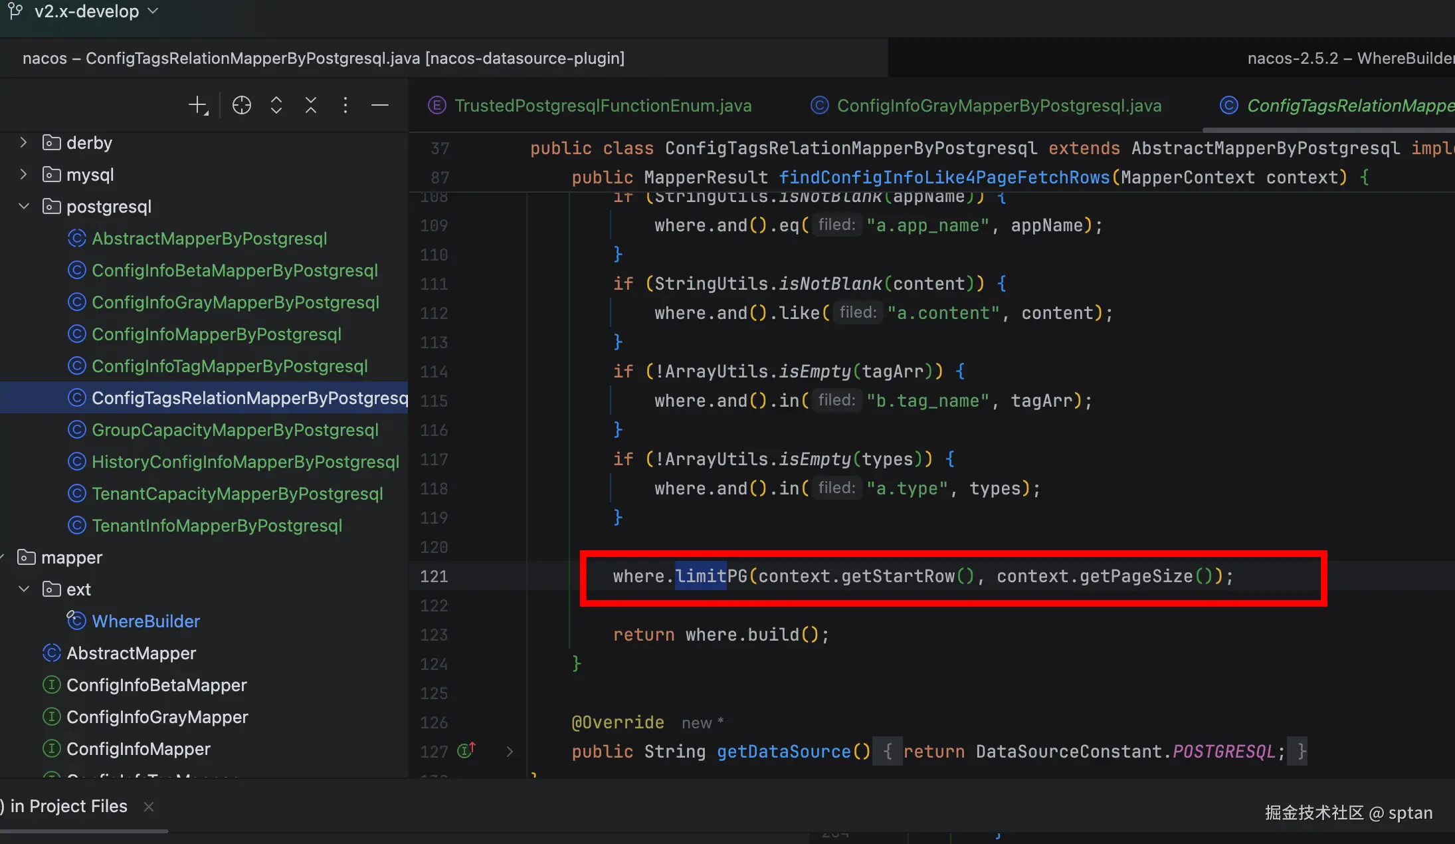
Task: Unfold the getDataSource method code block
Action: tap(510, 751)
